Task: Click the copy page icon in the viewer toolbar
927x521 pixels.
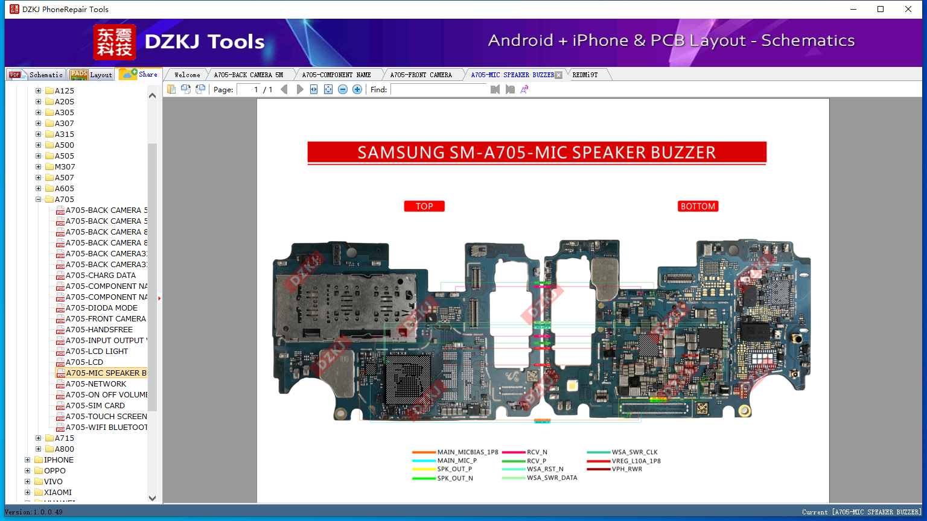Action: (x=171, y=89)
